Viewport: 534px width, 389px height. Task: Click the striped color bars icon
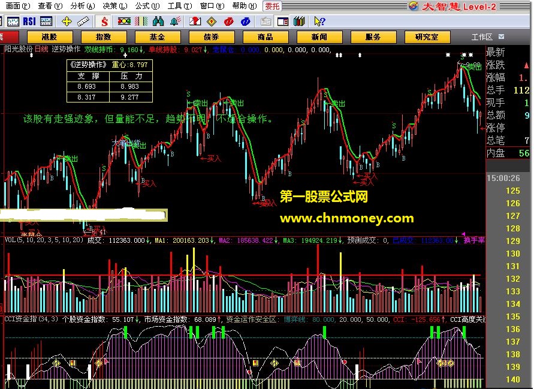point(141,22)
